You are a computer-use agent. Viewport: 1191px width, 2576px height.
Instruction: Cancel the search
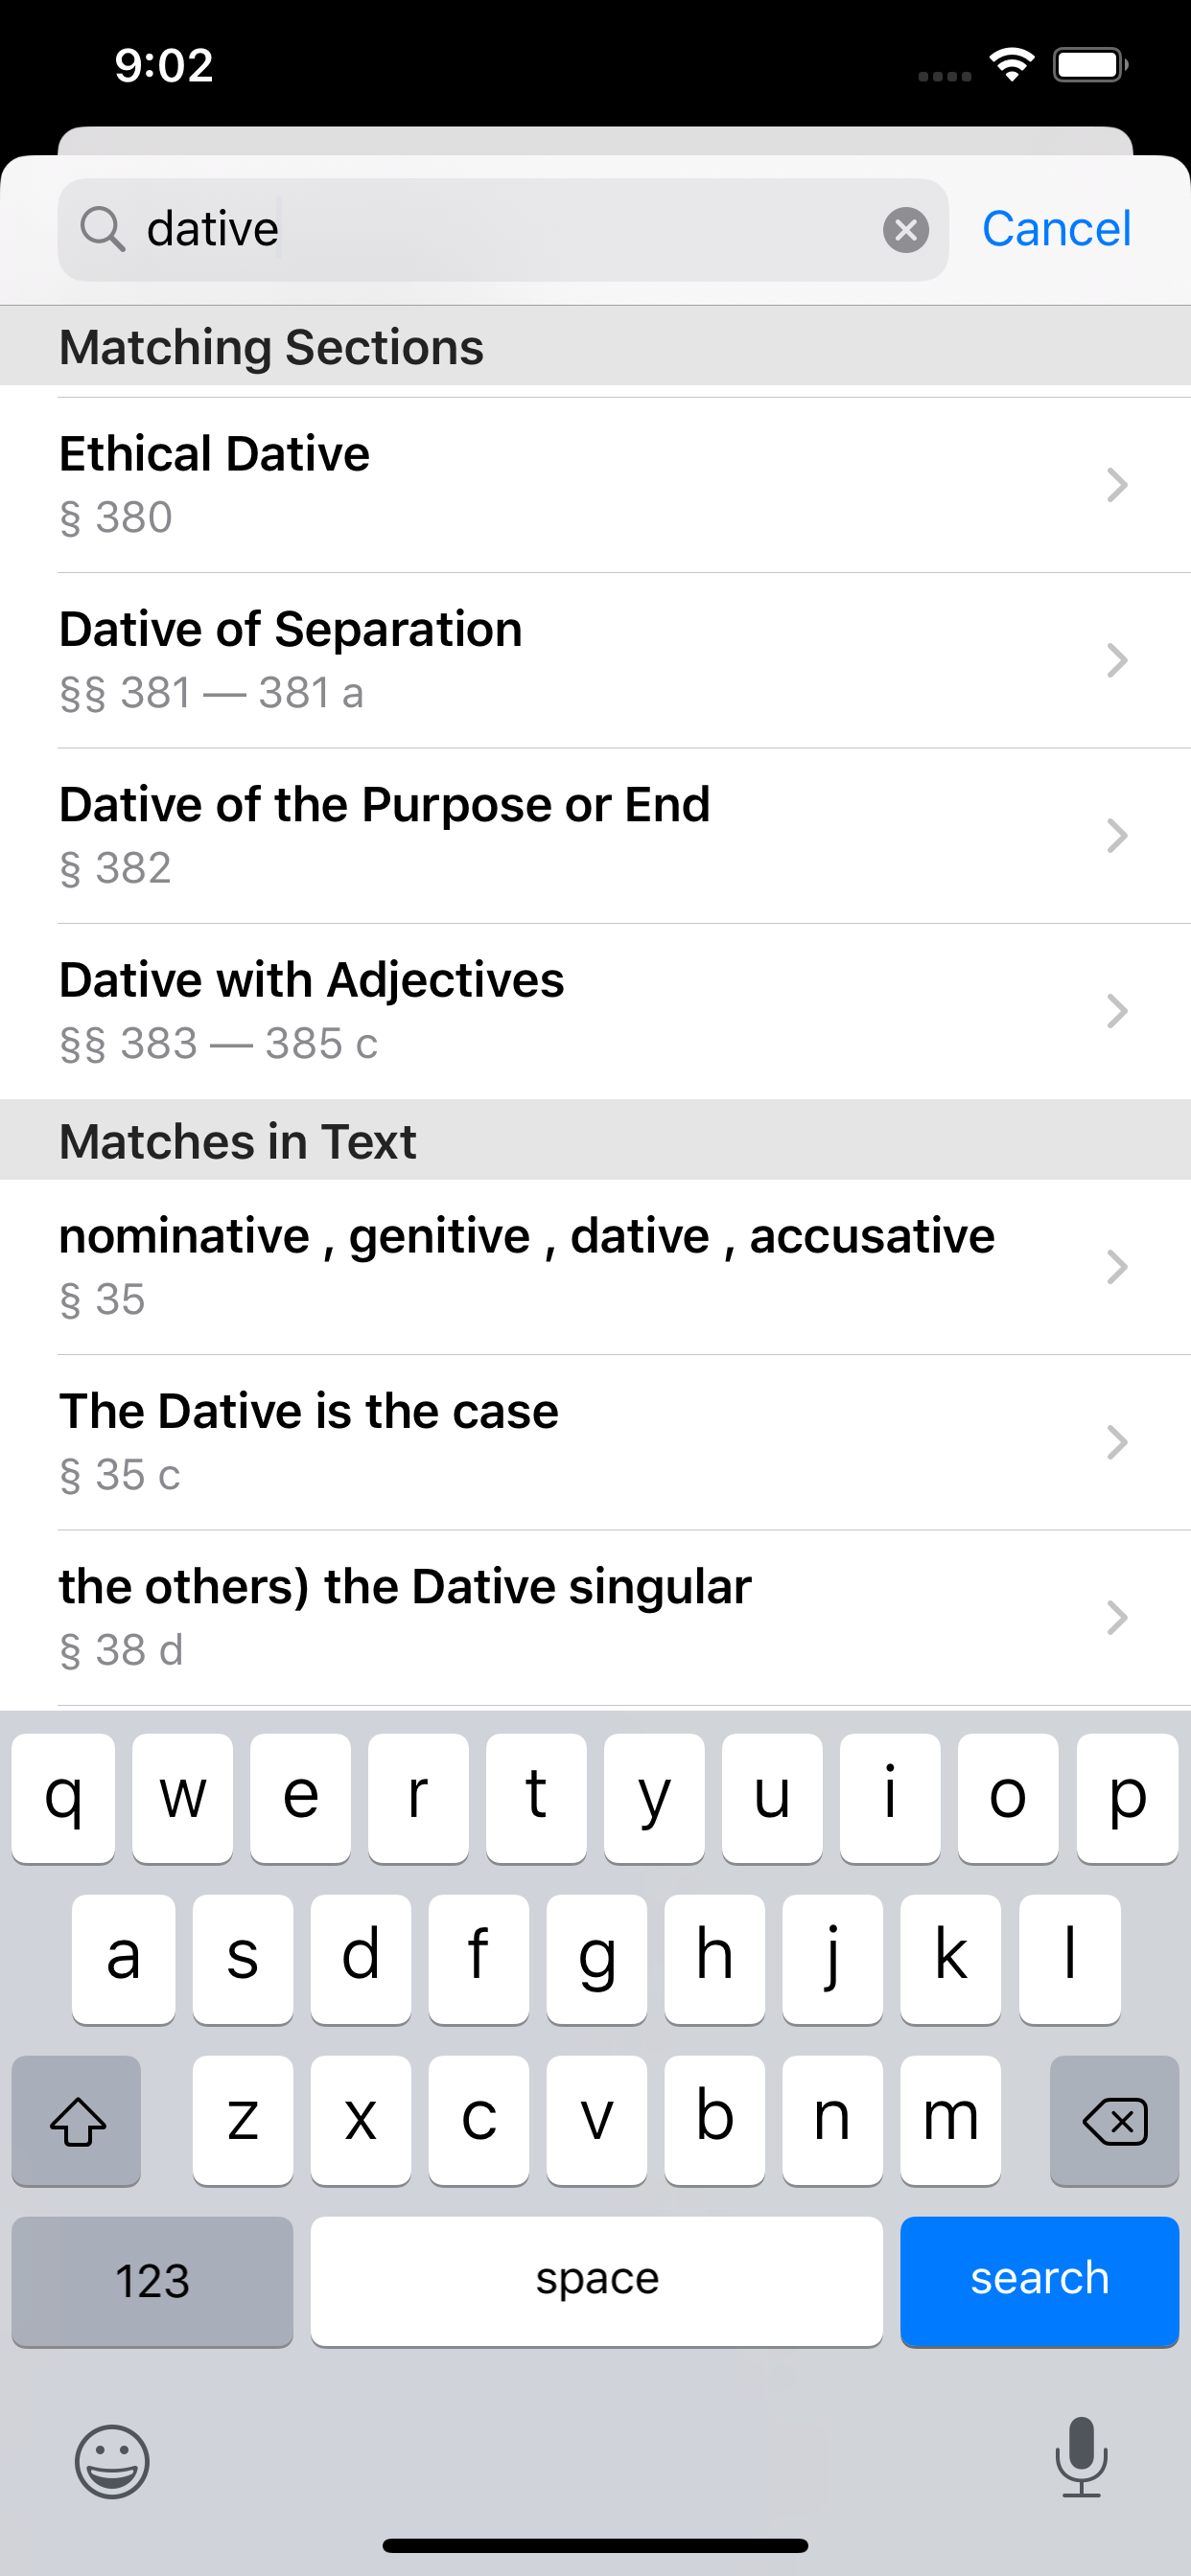pyautogui.click(x=1056, y=229)
